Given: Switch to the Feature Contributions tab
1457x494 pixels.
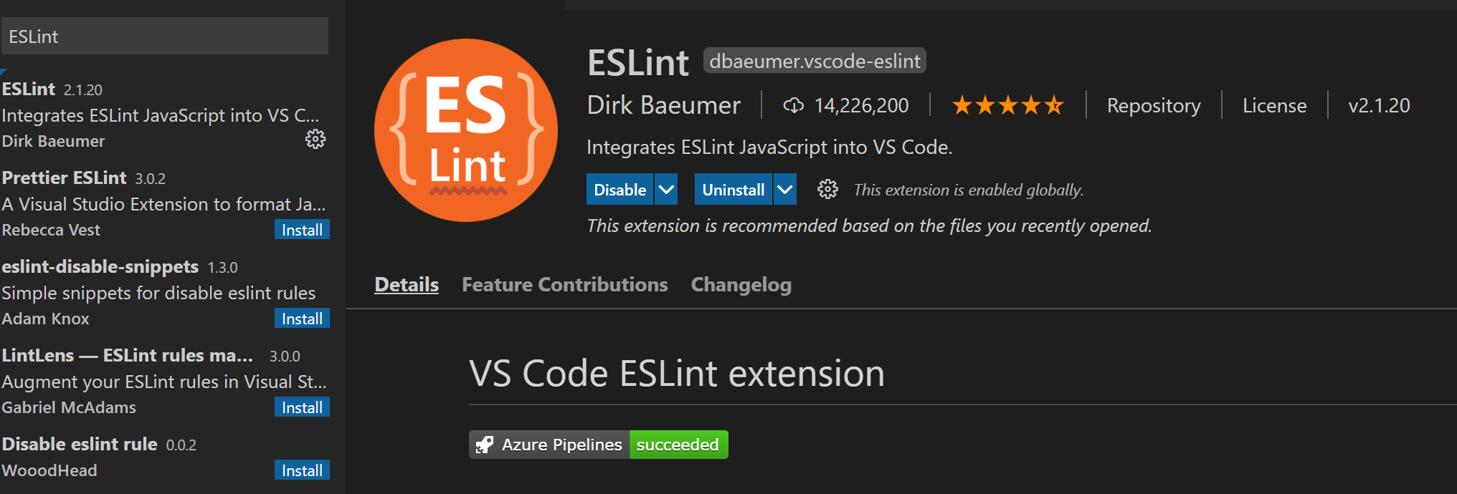Looking at the screenshot, I should pyautogui.click(x=564, y=285).
